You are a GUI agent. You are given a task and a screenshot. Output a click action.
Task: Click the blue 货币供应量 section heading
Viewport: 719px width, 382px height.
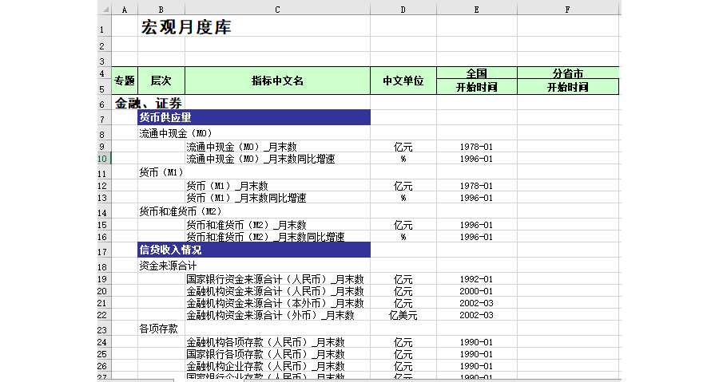pyautogui.click(x=254, y=118)
